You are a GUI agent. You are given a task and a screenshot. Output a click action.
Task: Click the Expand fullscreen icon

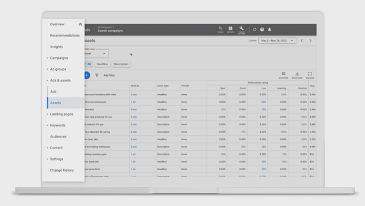coord(310,75)
